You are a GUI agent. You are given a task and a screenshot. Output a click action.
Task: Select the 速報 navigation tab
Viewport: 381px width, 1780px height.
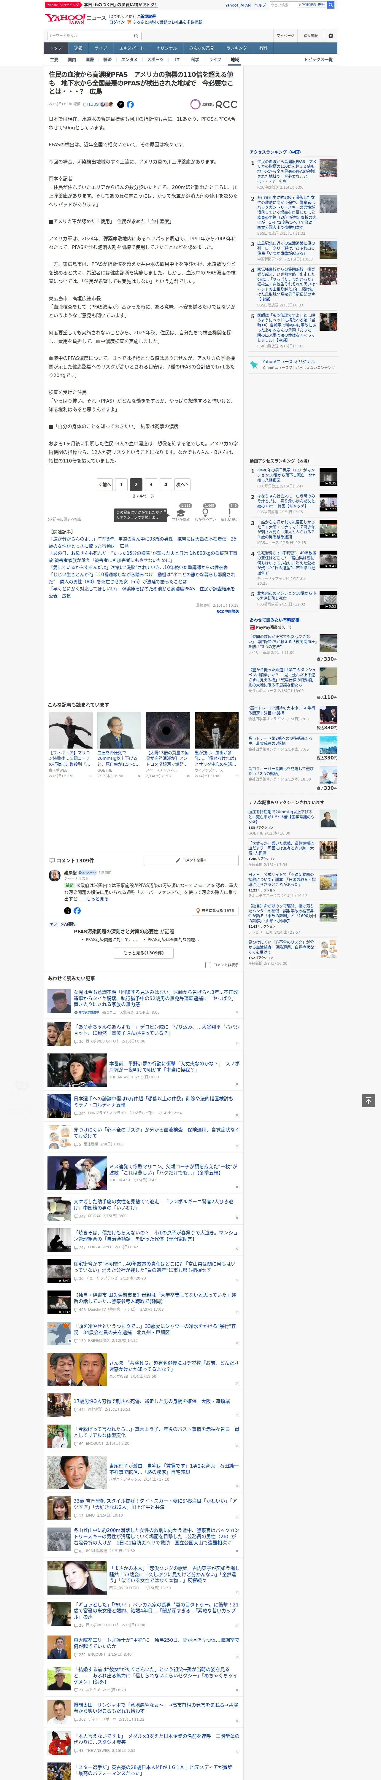pos(78,48)
